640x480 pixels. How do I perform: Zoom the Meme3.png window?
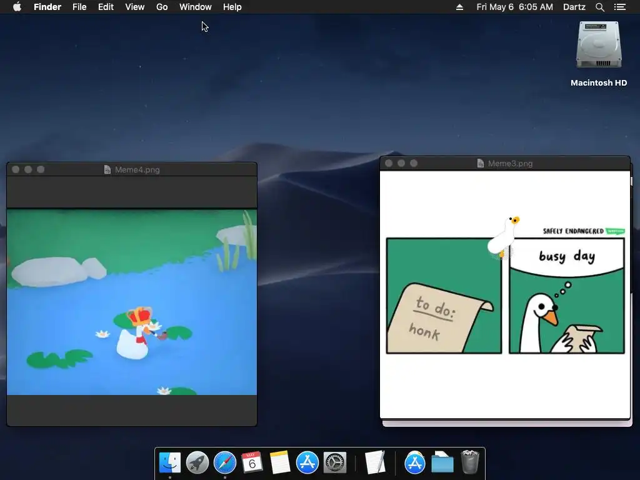point(414,163)
